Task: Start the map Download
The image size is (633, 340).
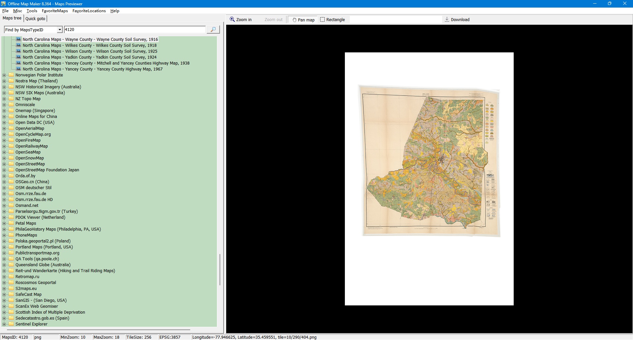Action: coord(457,20)
